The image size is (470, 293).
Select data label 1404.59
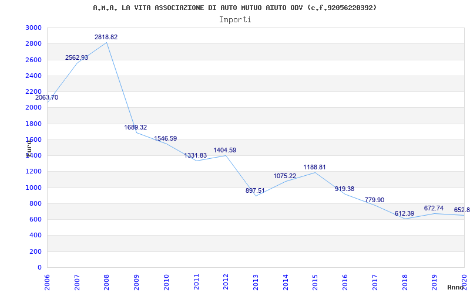(x=225, y=151)
